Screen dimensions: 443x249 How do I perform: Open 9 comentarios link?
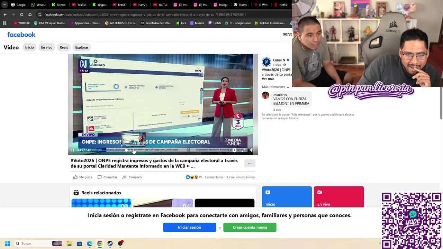pos(214,177)
